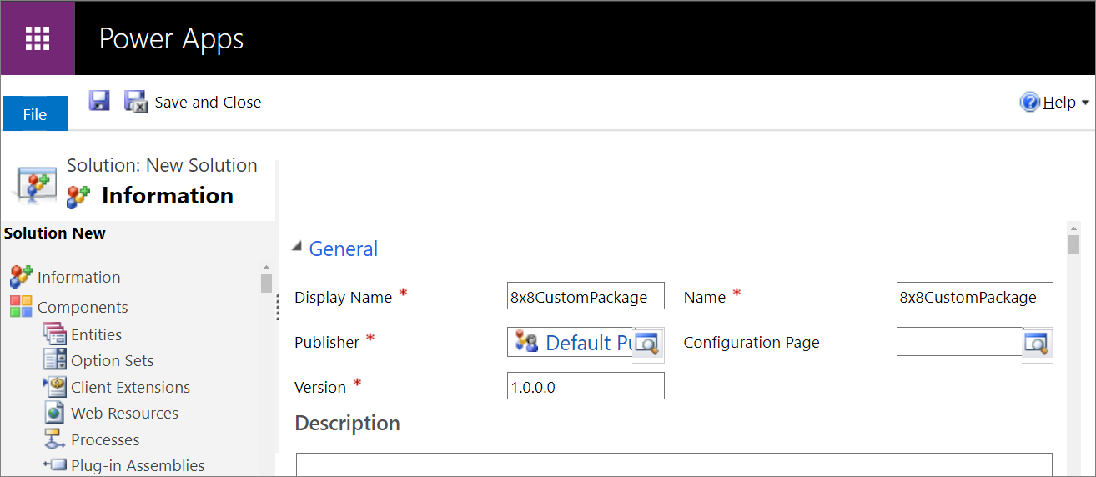Viewport: 1096px width, 477px height.
Task: Open Configuration Page lookup search icon
Action: pos(1037,344)
